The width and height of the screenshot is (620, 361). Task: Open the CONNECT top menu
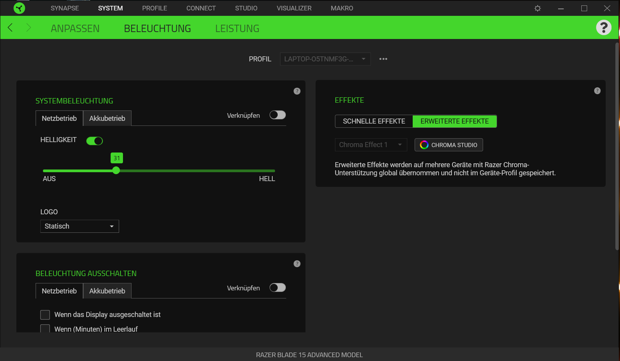click(x=201, y=8)
